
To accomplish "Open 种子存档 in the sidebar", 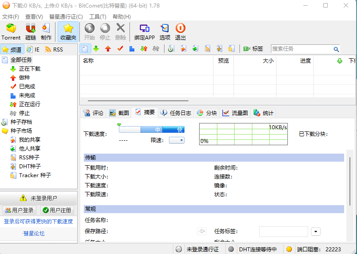I will click(21, 122).
